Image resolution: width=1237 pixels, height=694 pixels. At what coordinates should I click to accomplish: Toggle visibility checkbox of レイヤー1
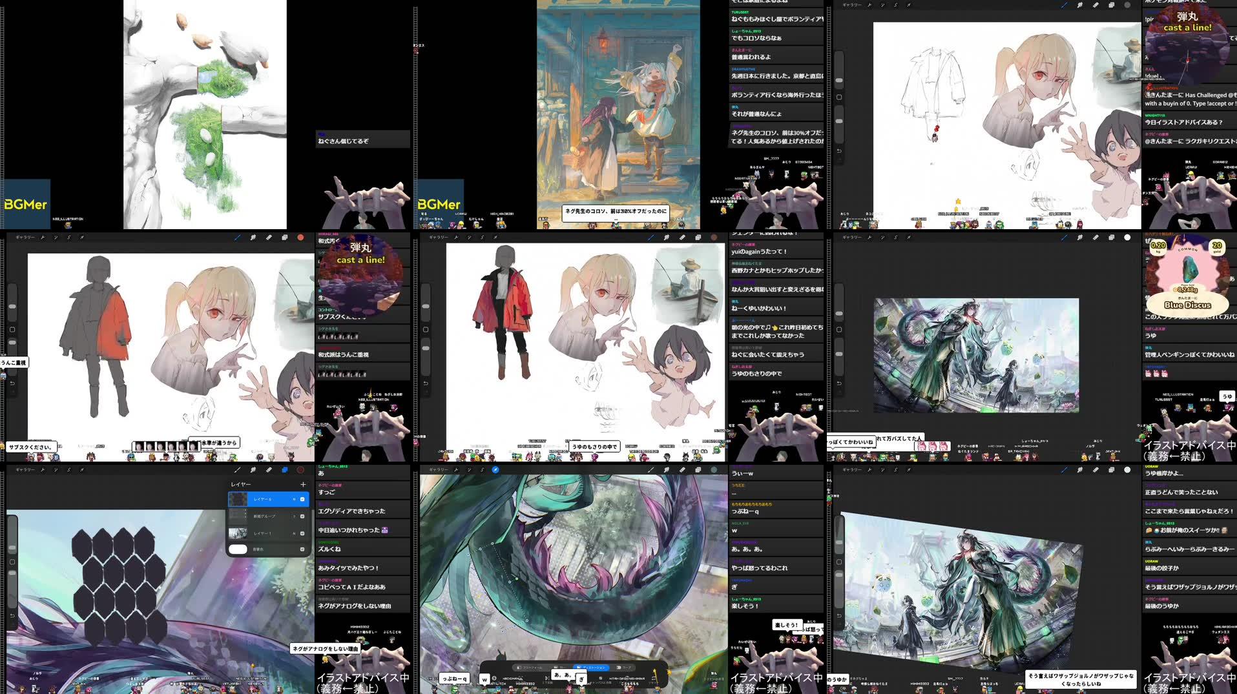(302, 534)
